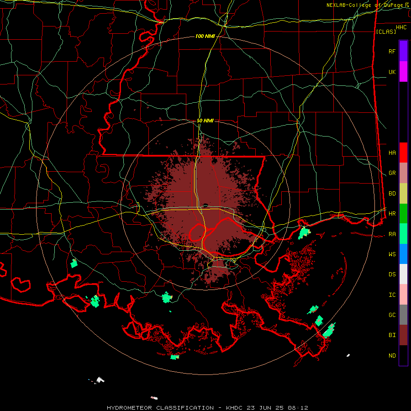
Task: Click the "HYDROMETEOR CLASSIFICATION - KHDC 23 JUN 25 08:12" title
Action: pos(207,408)
